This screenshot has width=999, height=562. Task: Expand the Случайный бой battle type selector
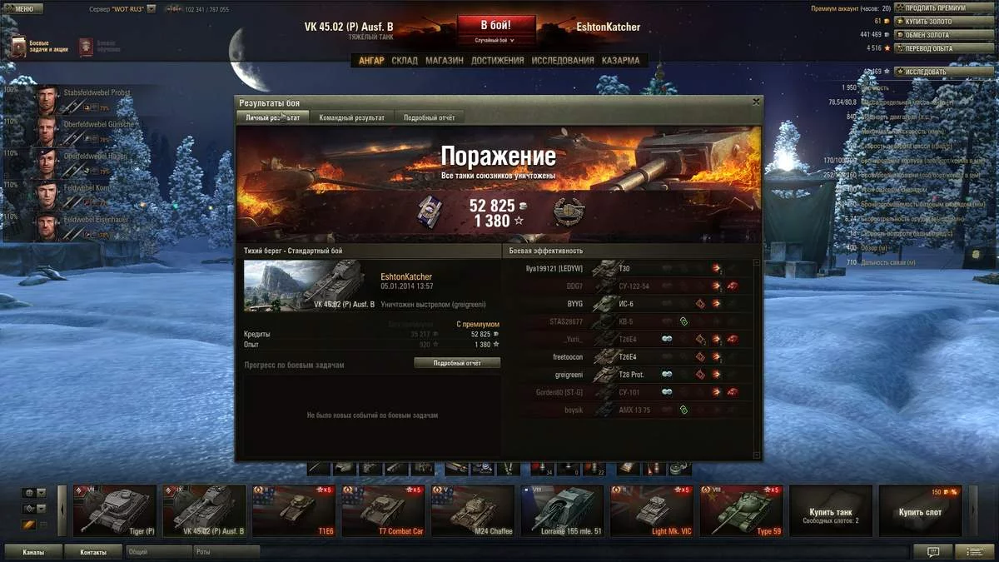pyautogui.click(x=495, y=40)
